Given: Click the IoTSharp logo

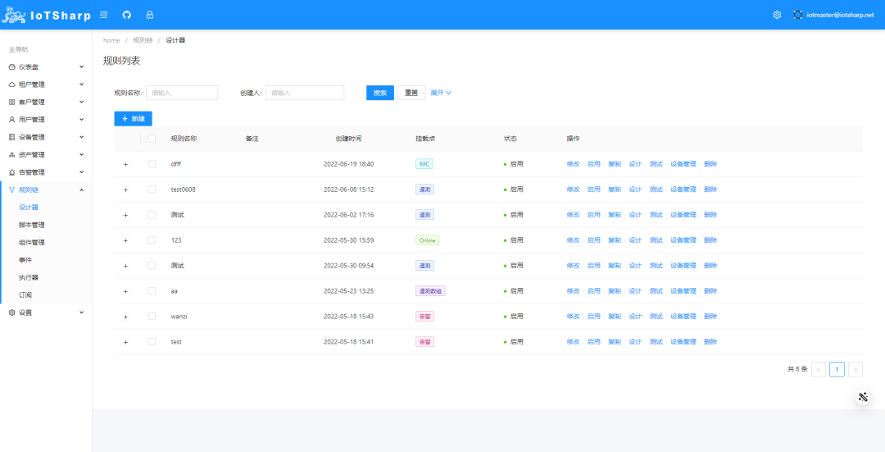Looking at the screenshot, I should point(47,15).
